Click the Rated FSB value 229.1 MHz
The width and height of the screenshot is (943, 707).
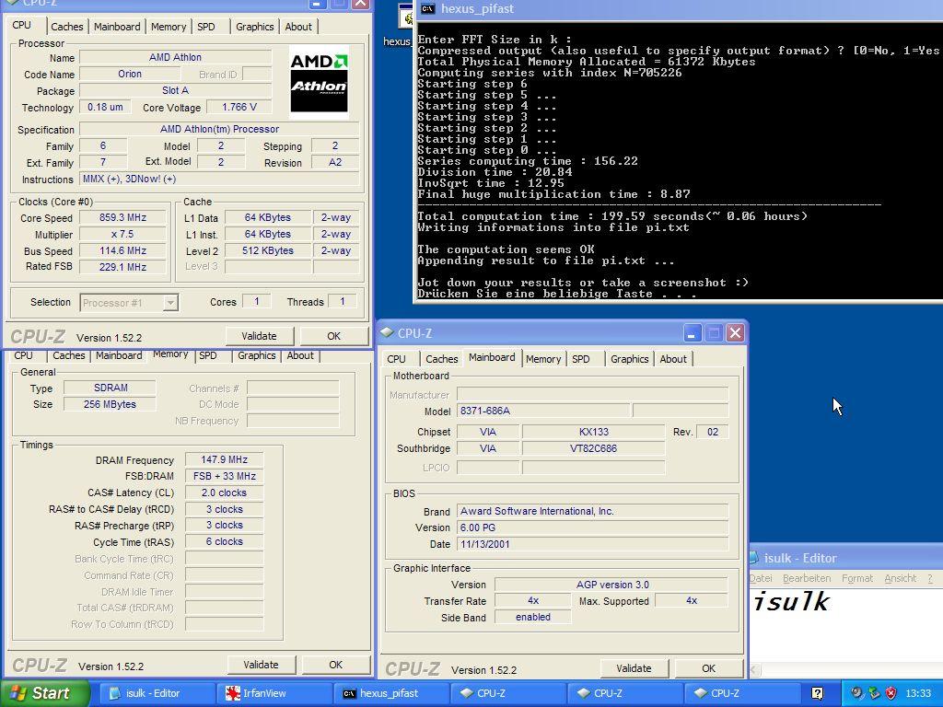(x=122, y=267)
